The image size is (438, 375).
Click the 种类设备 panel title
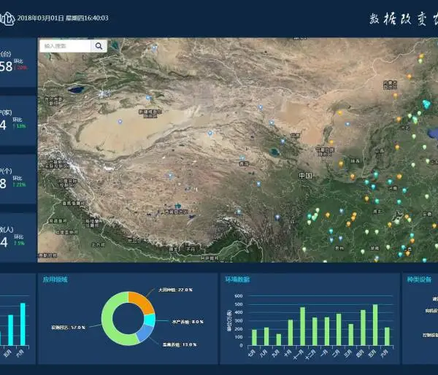point(419,279)
